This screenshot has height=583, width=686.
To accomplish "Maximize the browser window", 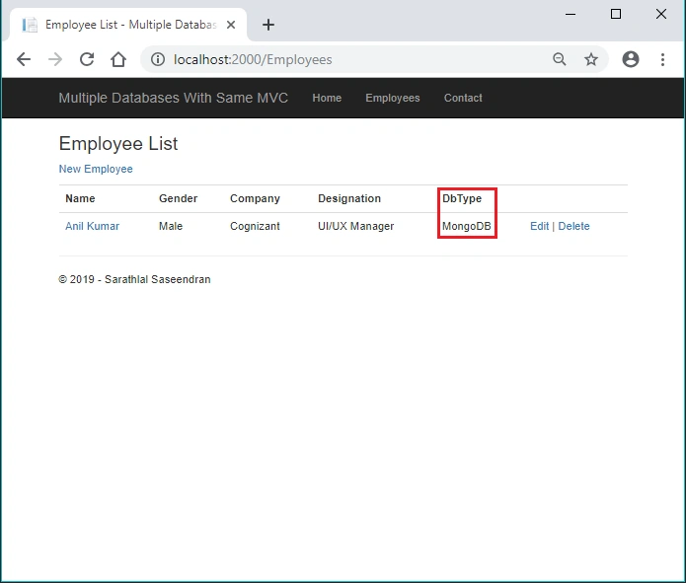I will click(616, 14).
